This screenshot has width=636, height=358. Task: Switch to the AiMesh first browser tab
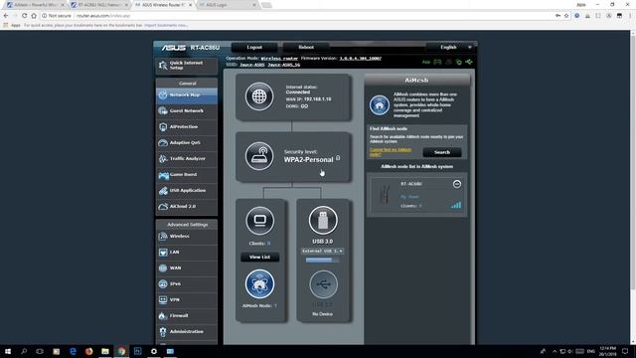tap(35, 5)
